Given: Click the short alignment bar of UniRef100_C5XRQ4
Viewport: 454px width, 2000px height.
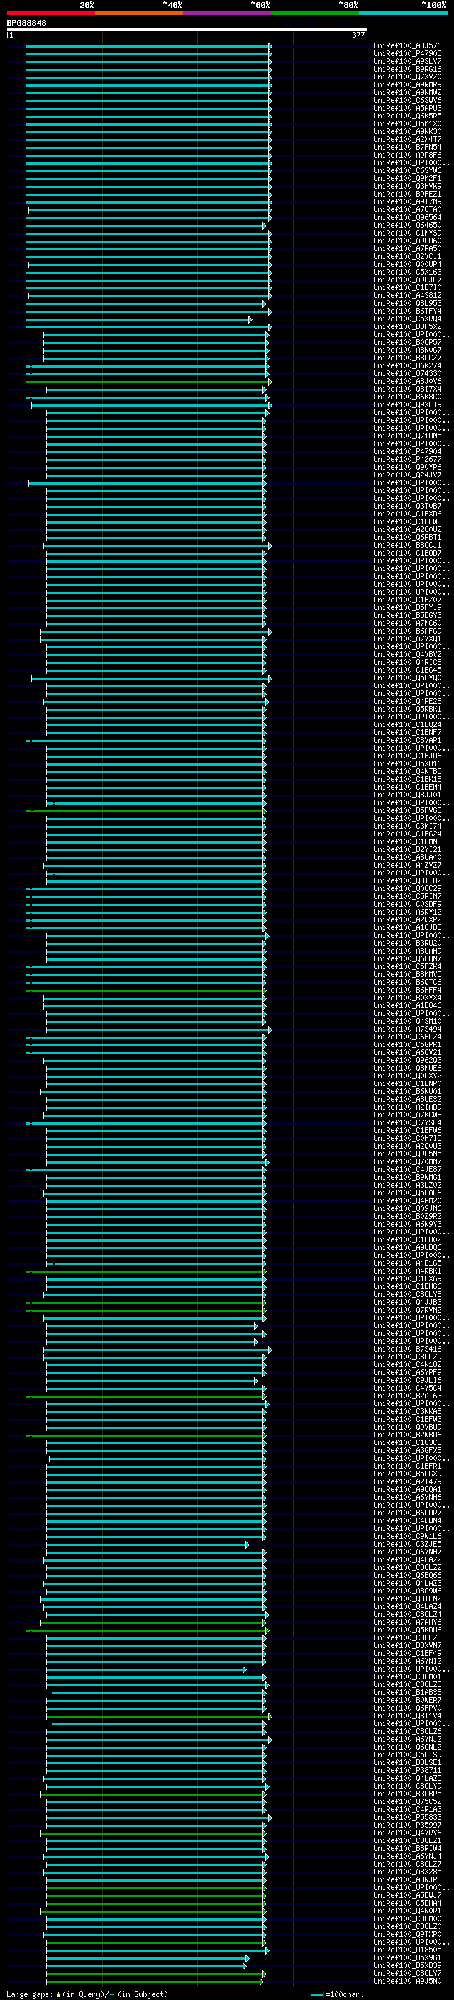Looking at the screenshot, I should click(139, 319).
